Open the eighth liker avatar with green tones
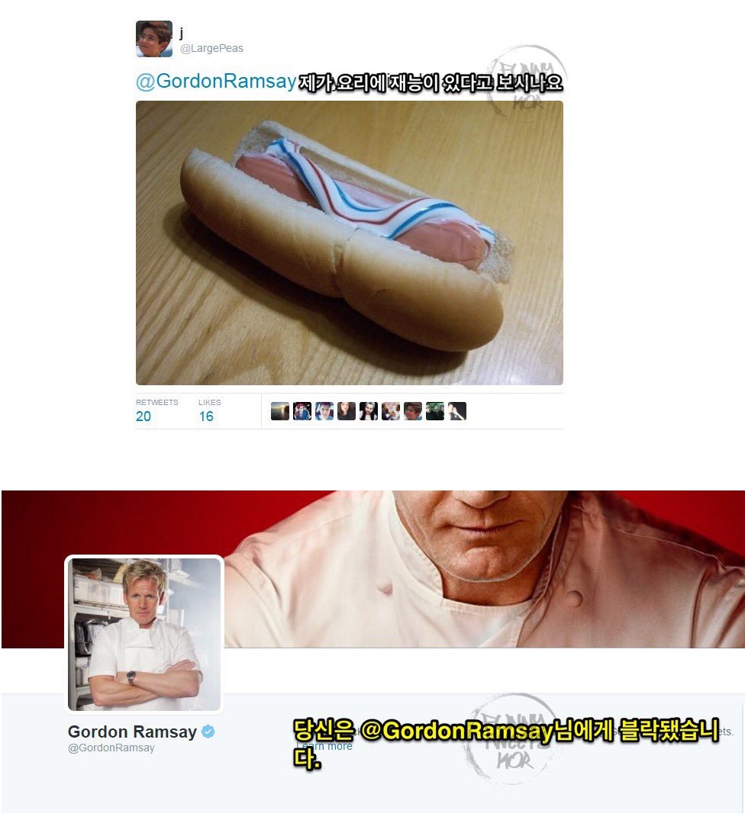Viewport: 745px width, 820px height. 435,411
